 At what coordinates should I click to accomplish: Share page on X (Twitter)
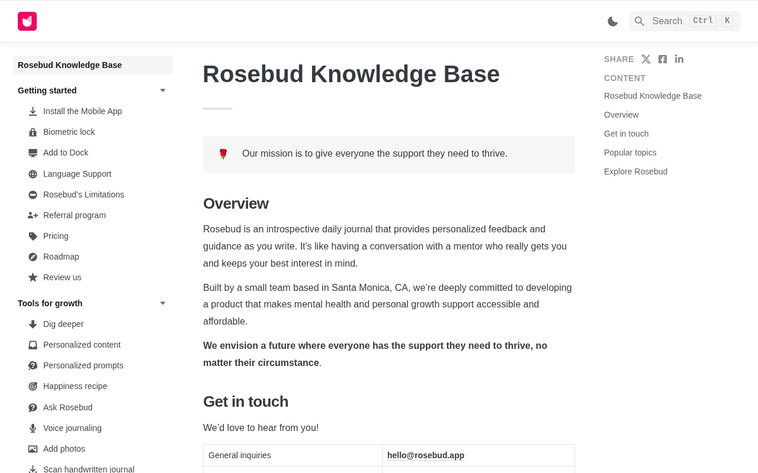pos(646,59)
